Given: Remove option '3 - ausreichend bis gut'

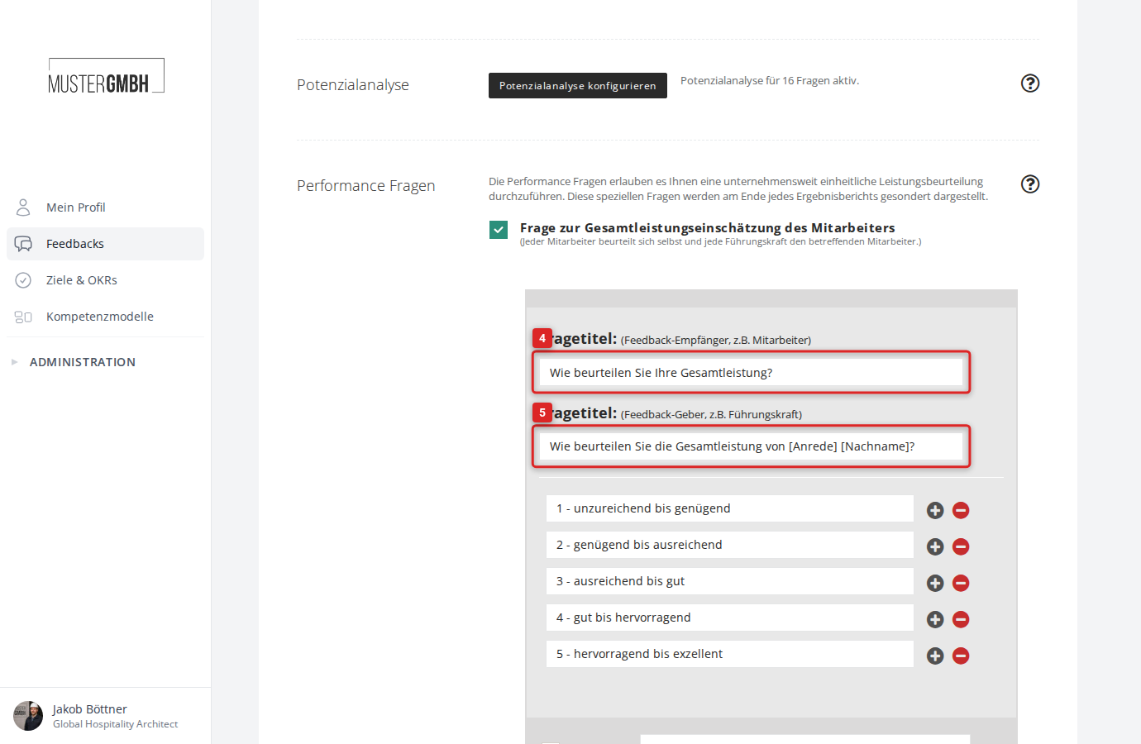Looking at the screenshot, I should tap(961, 583).
